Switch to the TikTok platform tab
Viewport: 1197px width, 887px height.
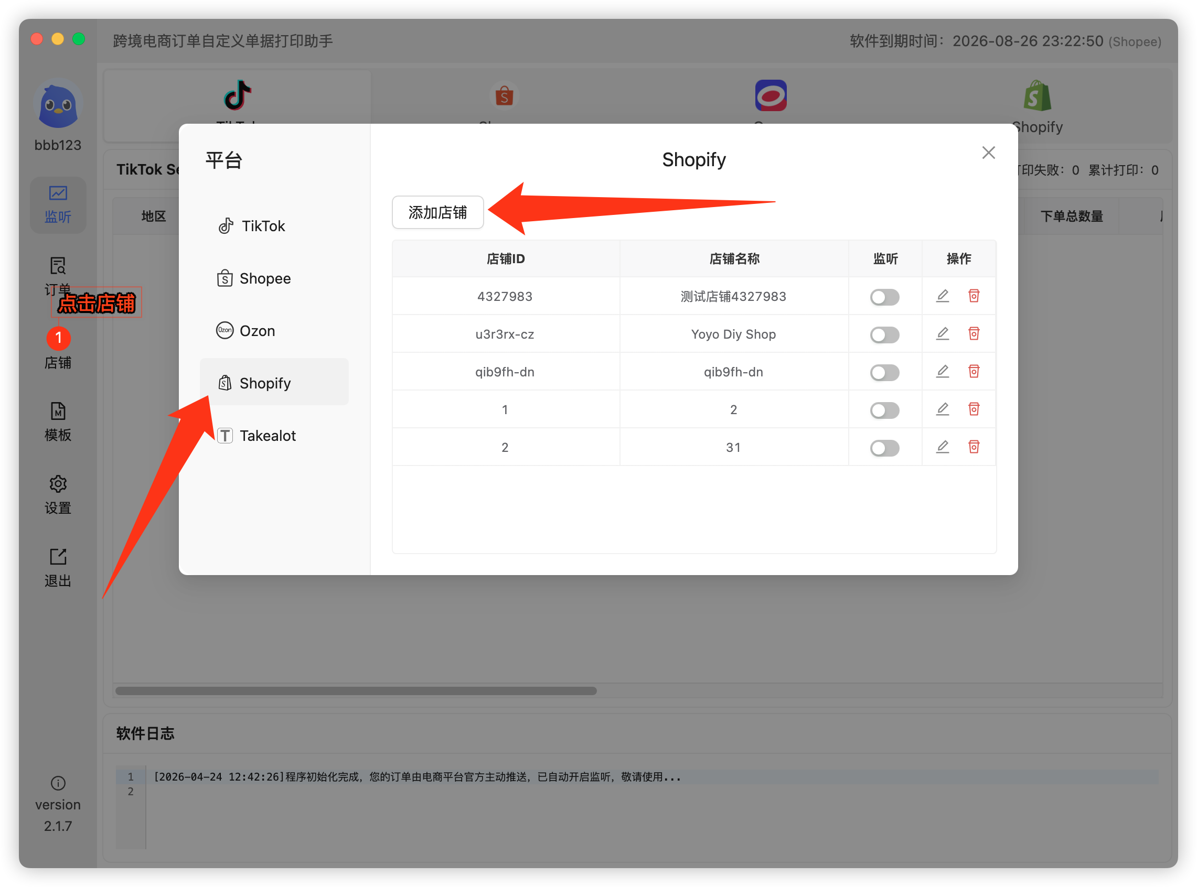coord(237,105)
